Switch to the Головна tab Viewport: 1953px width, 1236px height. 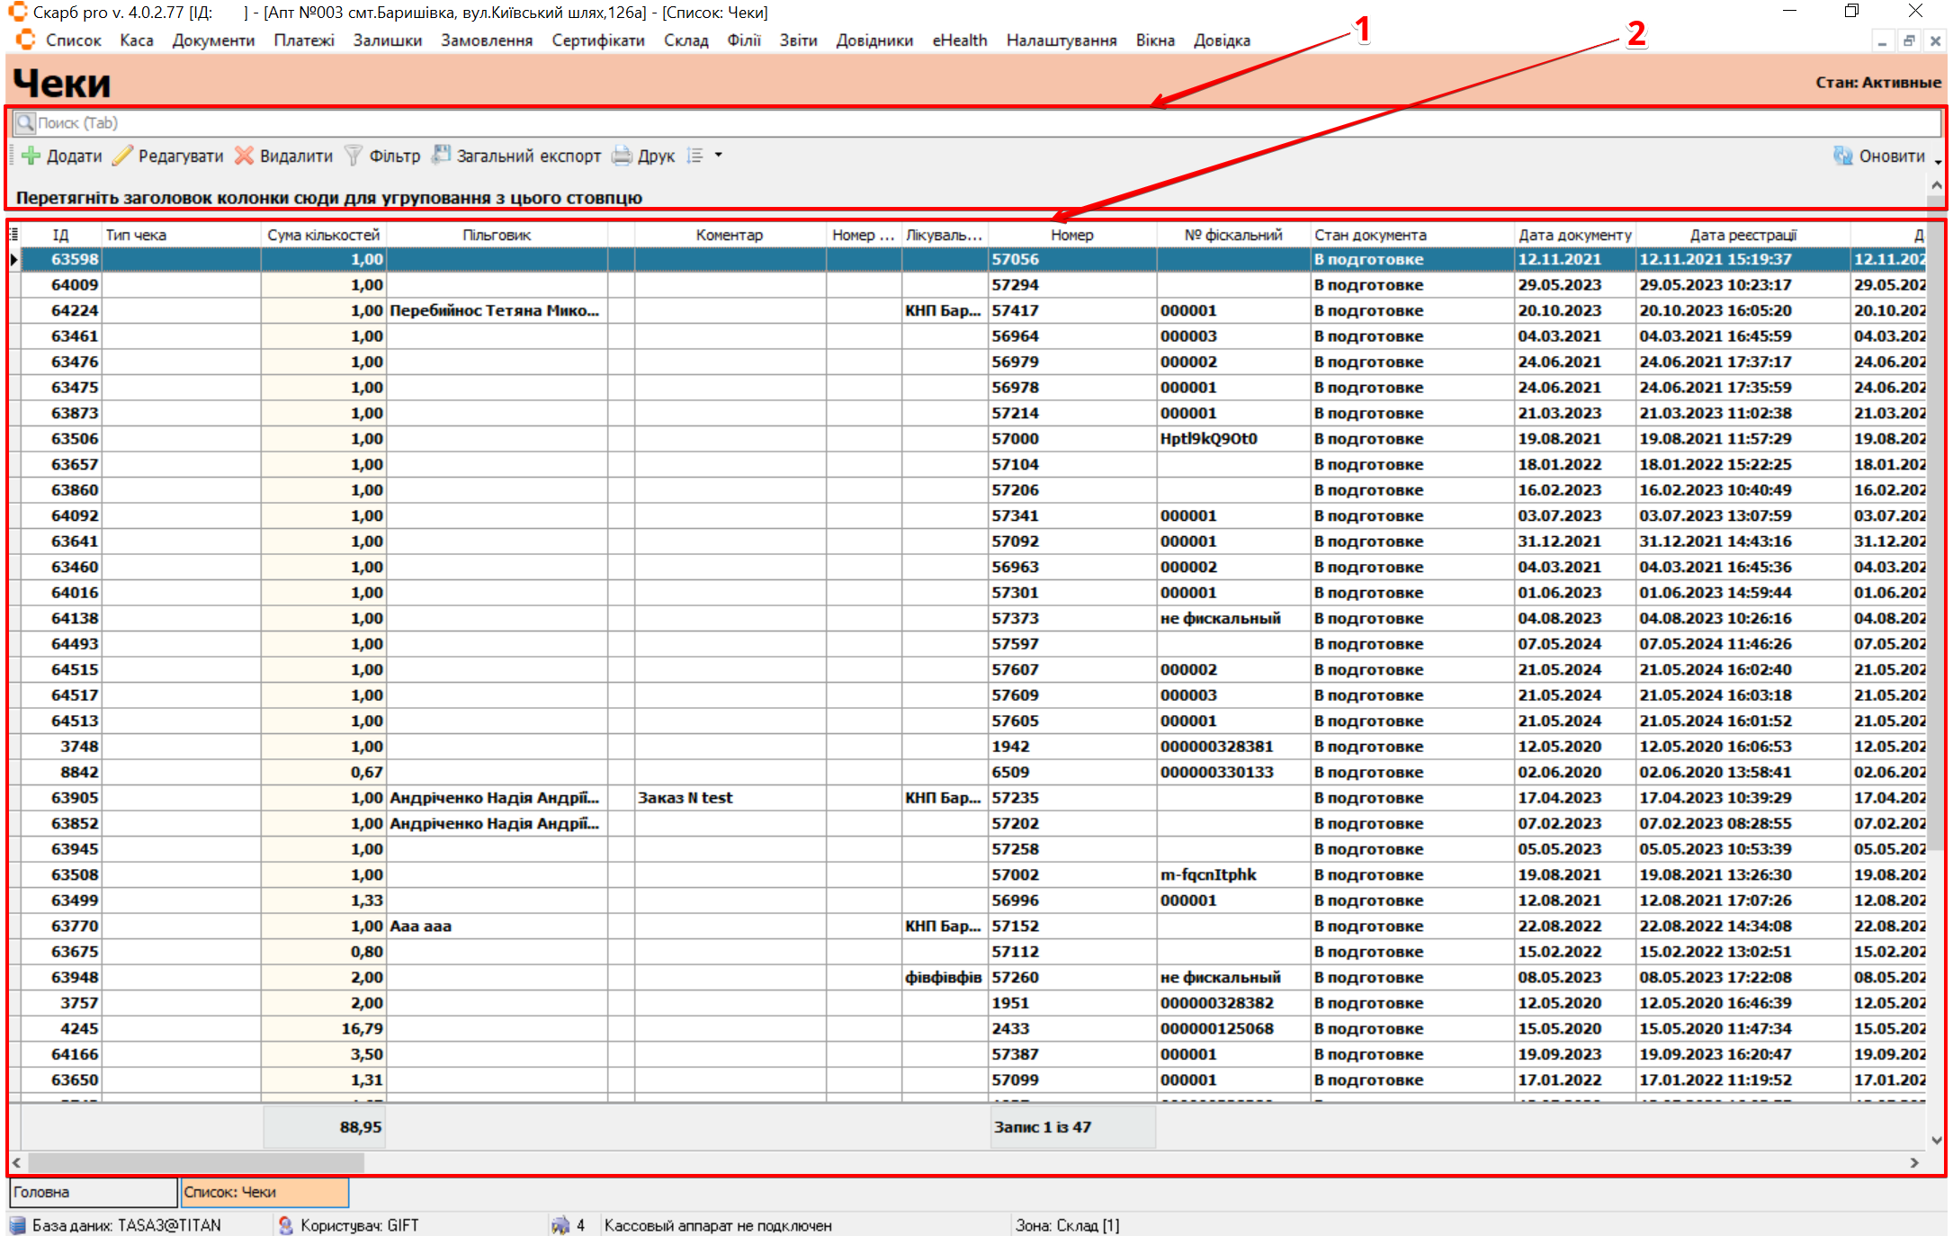92,1192
